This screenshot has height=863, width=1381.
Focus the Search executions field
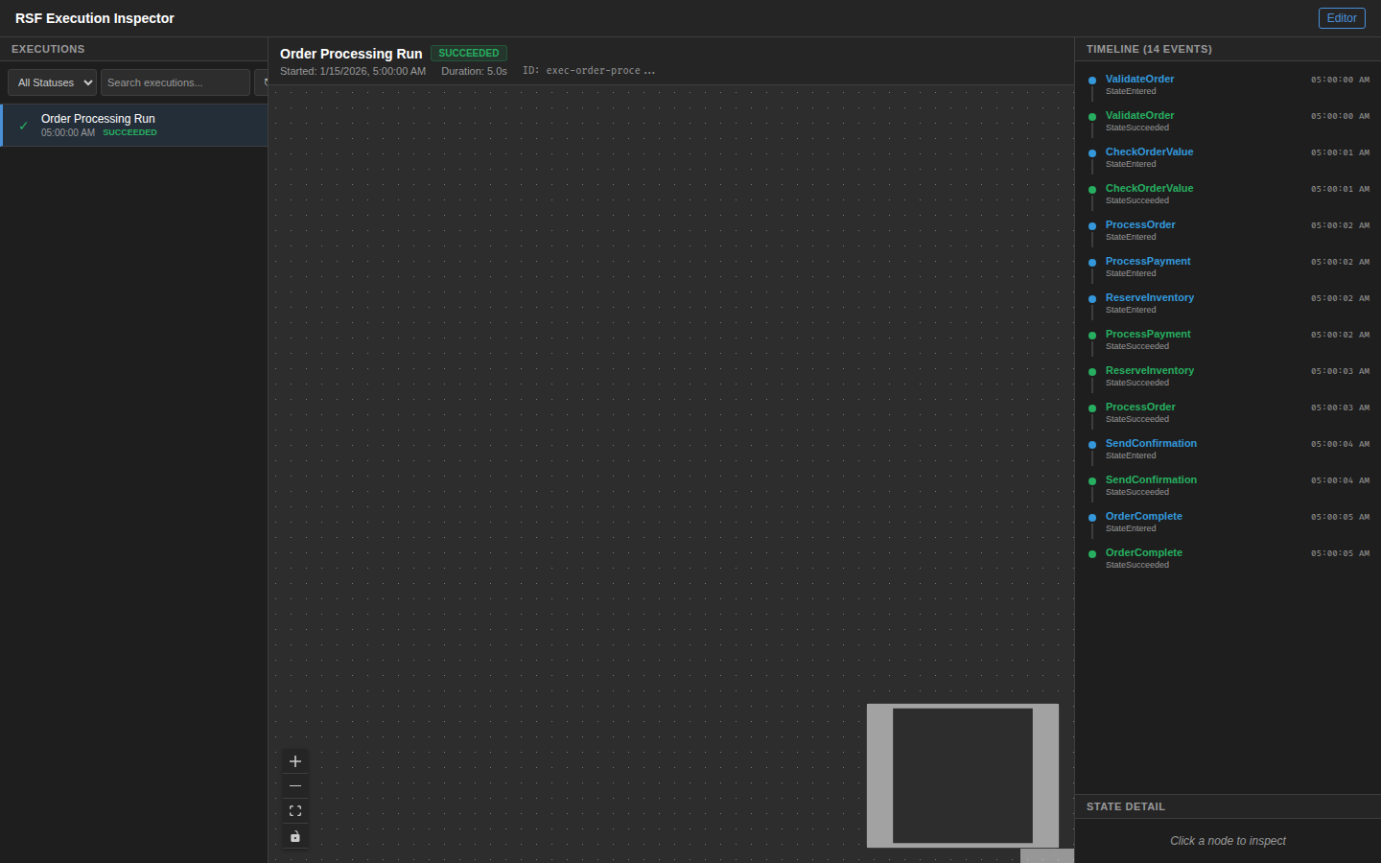(x=175, y=82)
